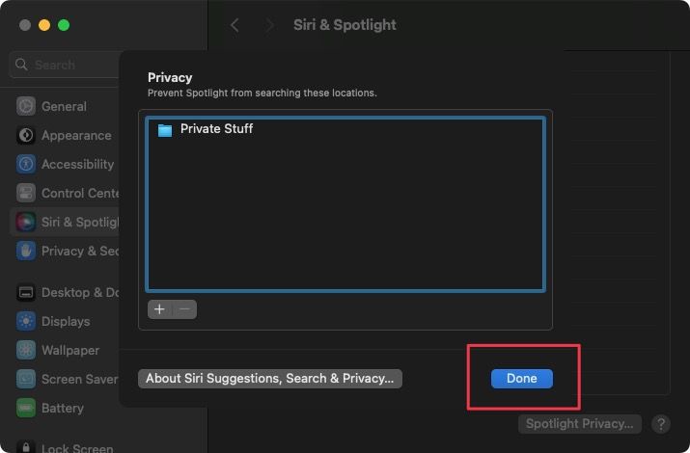
Task: Select the Accessibility icon in sidebar
Action: coord(25,164)
